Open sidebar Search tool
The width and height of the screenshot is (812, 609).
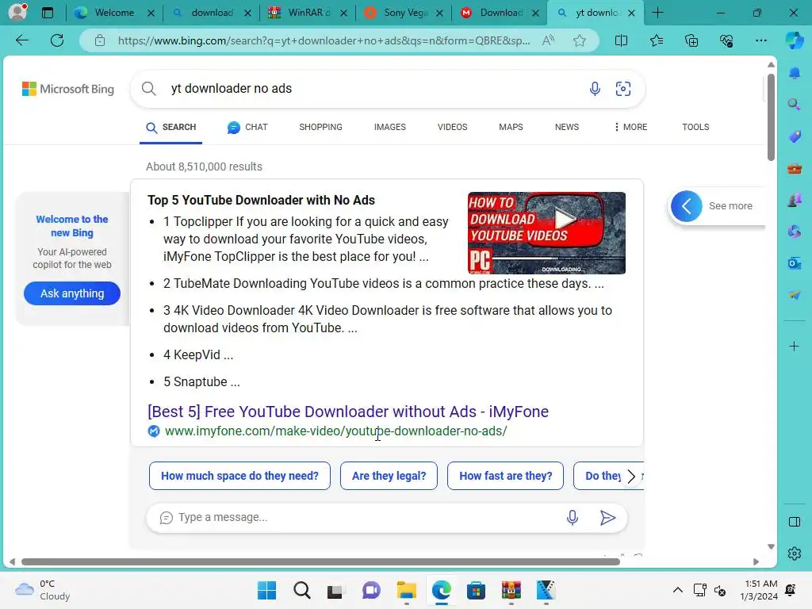click(x=795, y=105)
